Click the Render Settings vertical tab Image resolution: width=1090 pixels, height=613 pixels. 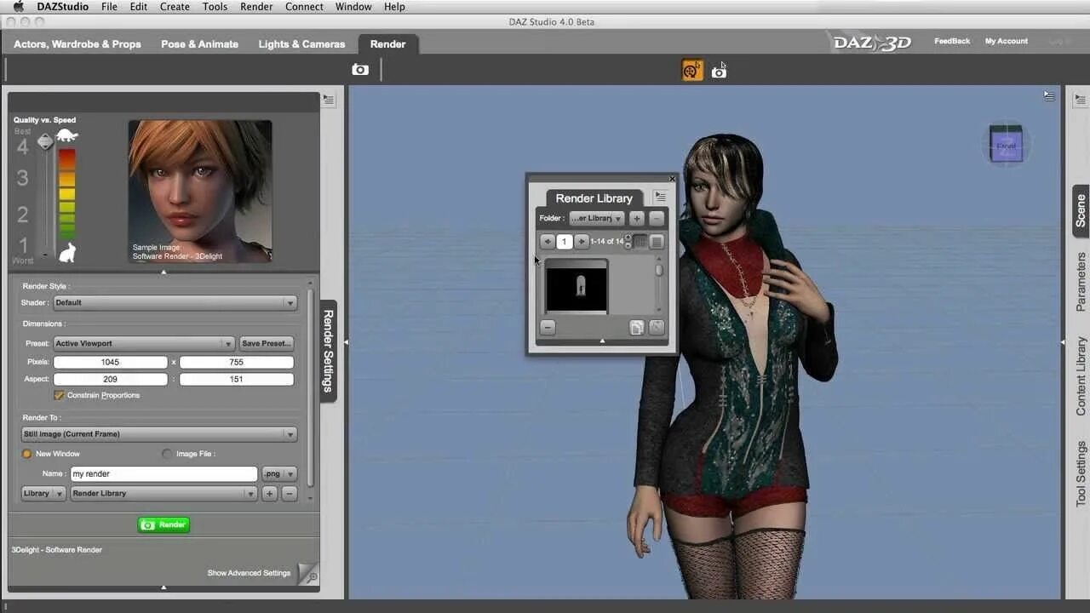pos(328,350)
